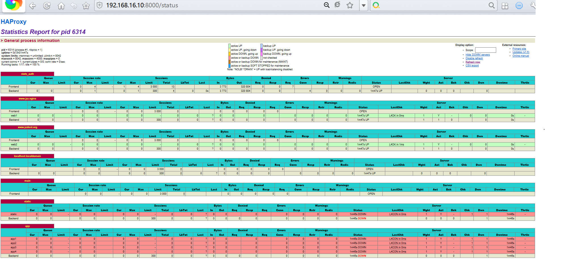The width and height of the screenshot is (579, 259).
Task: Click app3 server row name
Action: coord(13,247)
